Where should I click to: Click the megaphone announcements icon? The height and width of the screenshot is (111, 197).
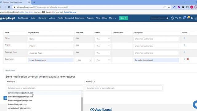point(192,18)
